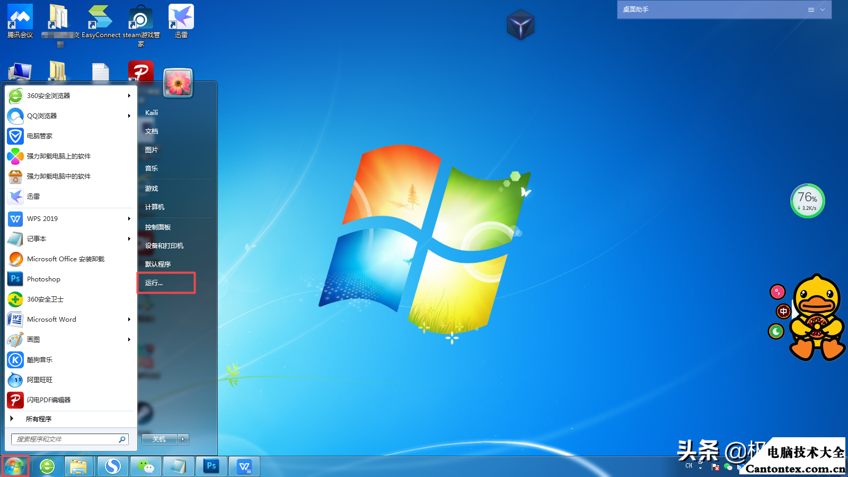Expand the WPS 2019 recent files arrow

pyautogui.click(x=129, y=219)
